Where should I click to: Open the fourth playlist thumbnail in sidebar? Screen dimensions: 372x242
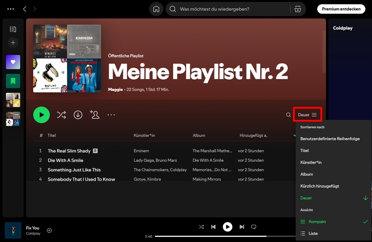tap(13, 119)
